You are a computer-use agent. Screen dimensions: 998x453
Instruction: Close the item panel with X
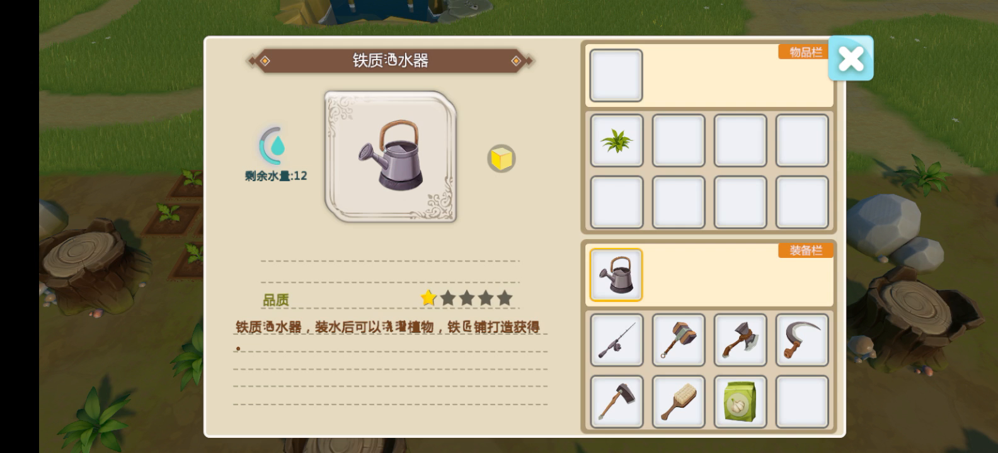point(851,59)
